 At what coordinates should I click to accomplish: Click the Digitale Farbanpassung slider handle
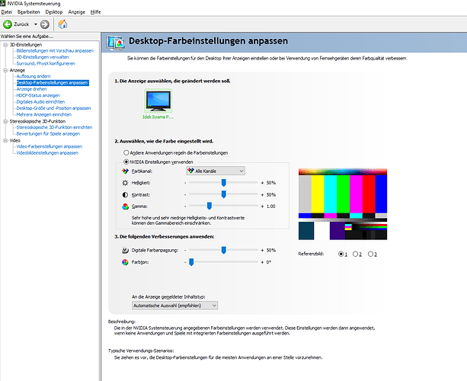point(223,250)
